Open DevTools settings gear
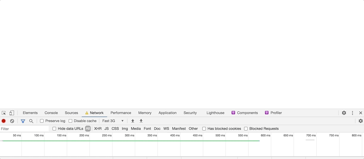 pyautogui.click(x=344, y=113)
